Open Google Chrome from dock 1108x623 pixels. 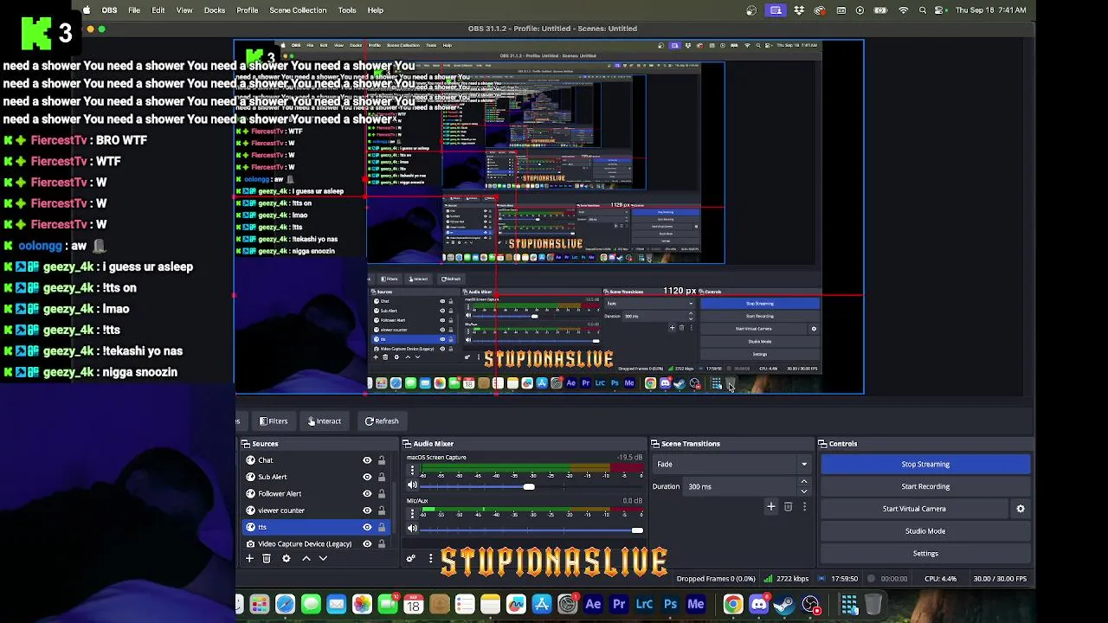point(733,605)
